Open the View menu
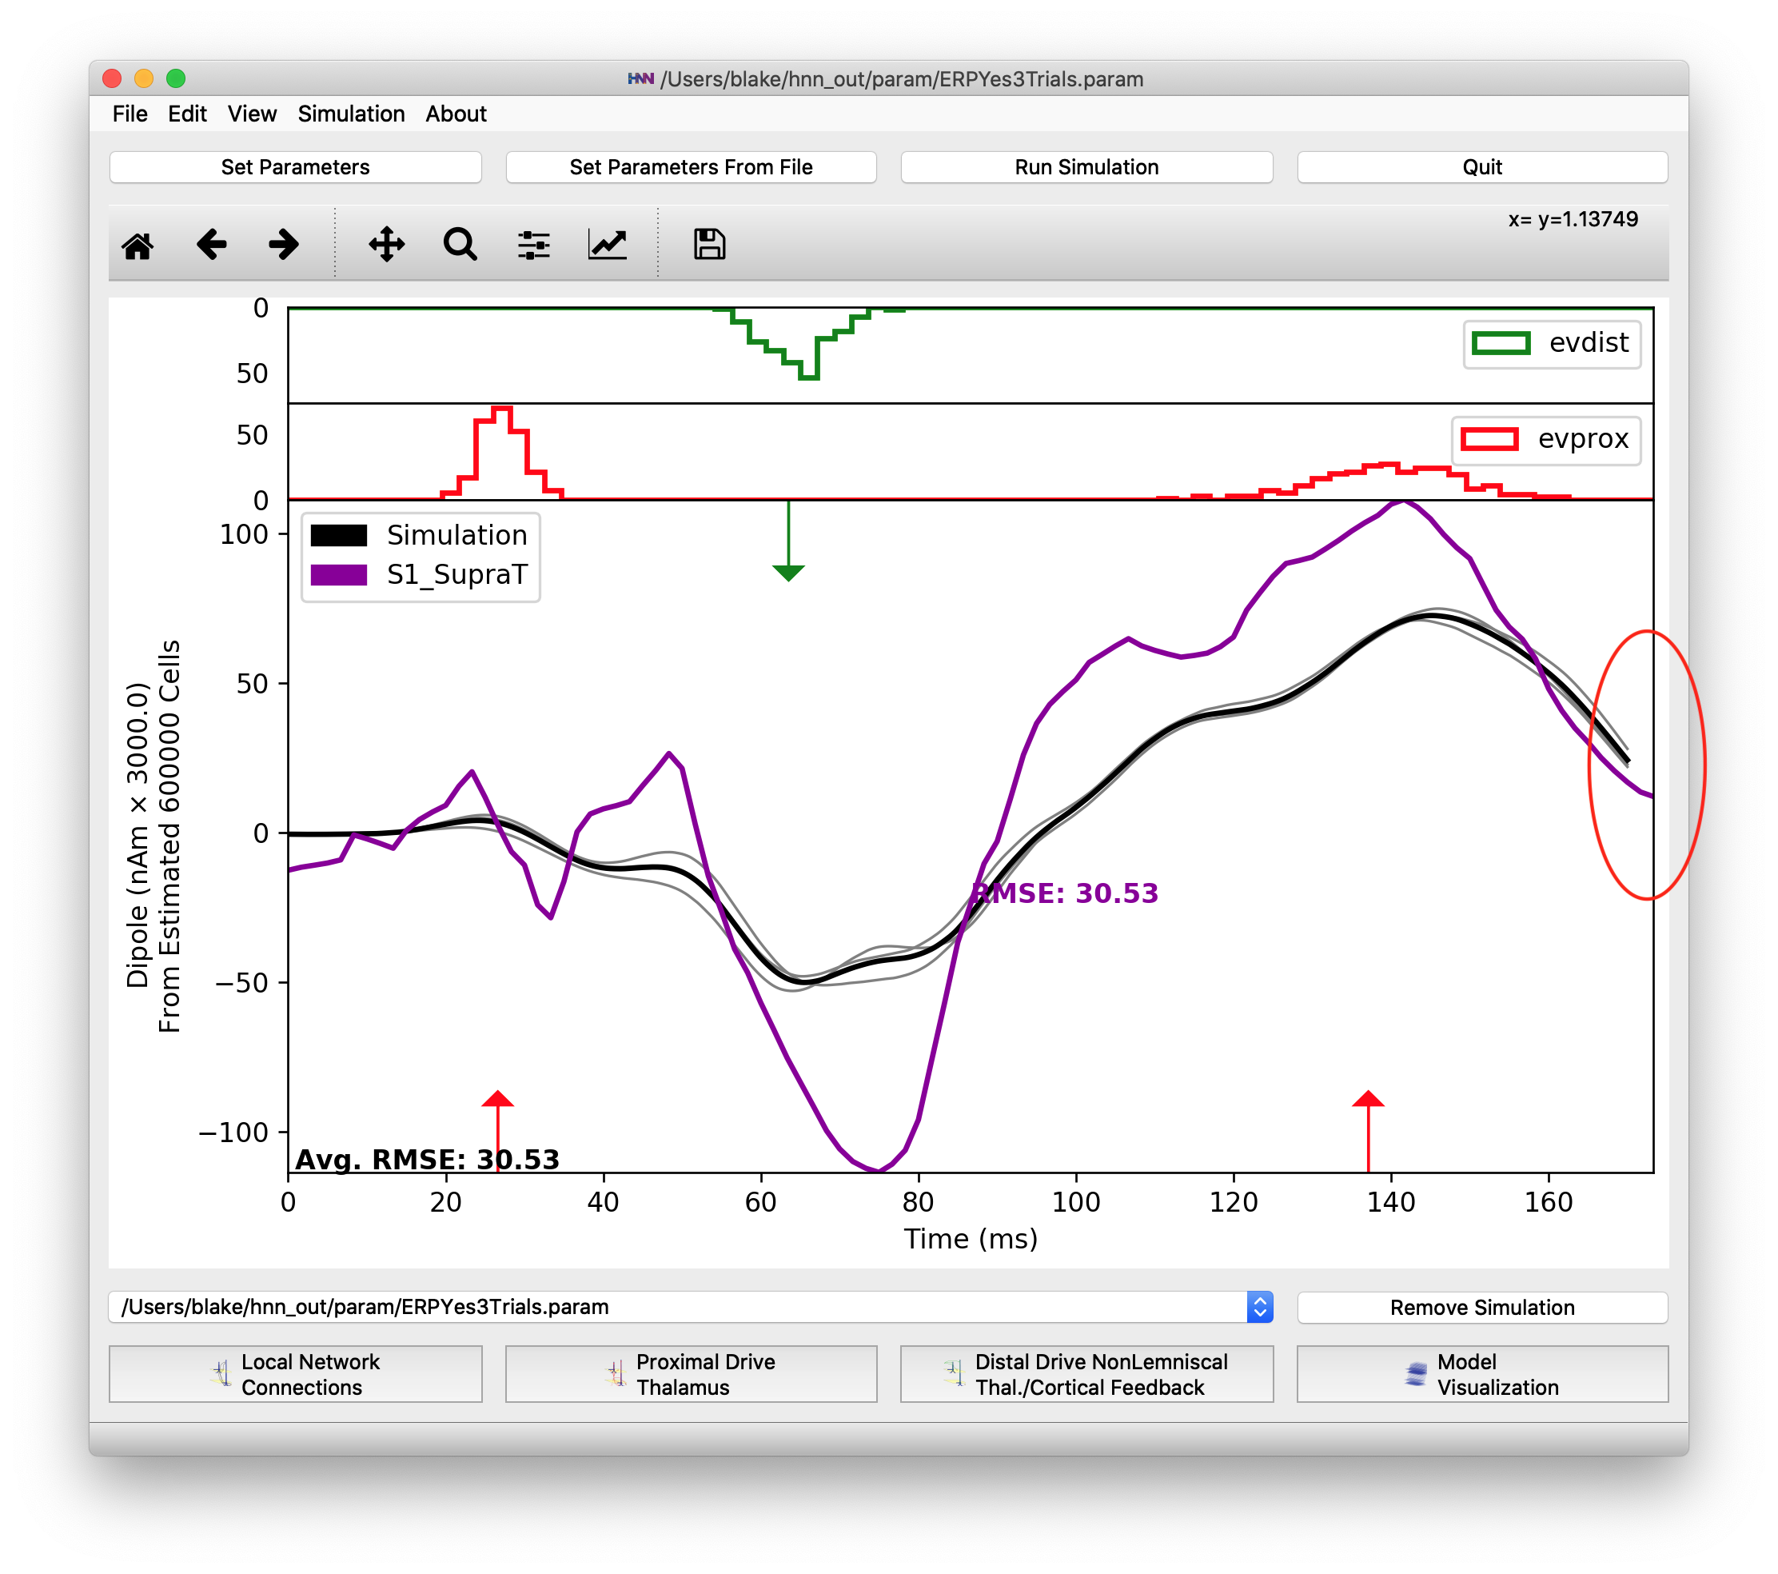The height and width of the screenshot is (1574, 1778). (251, 114)
